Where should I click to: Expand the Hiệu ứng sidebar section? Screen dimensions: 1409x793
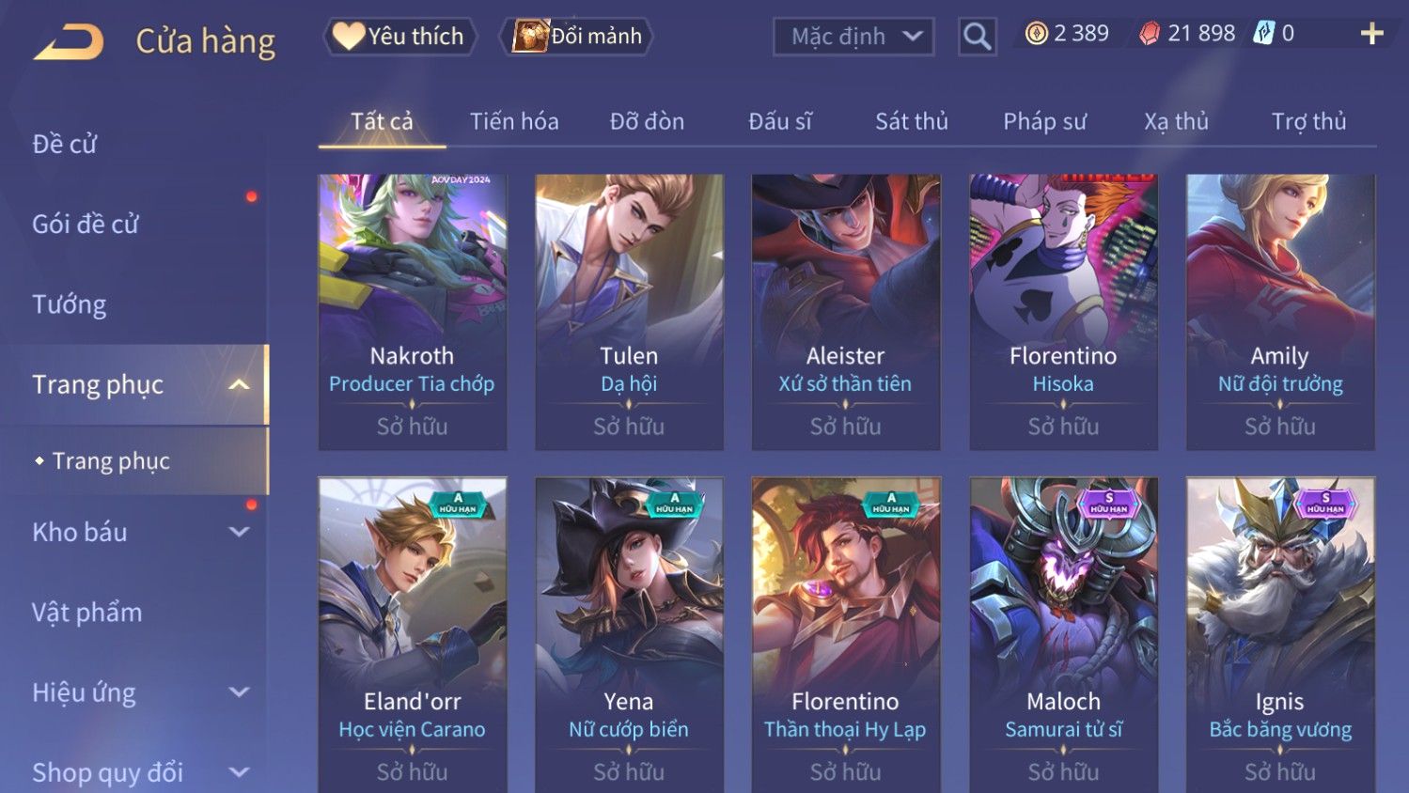239,692
